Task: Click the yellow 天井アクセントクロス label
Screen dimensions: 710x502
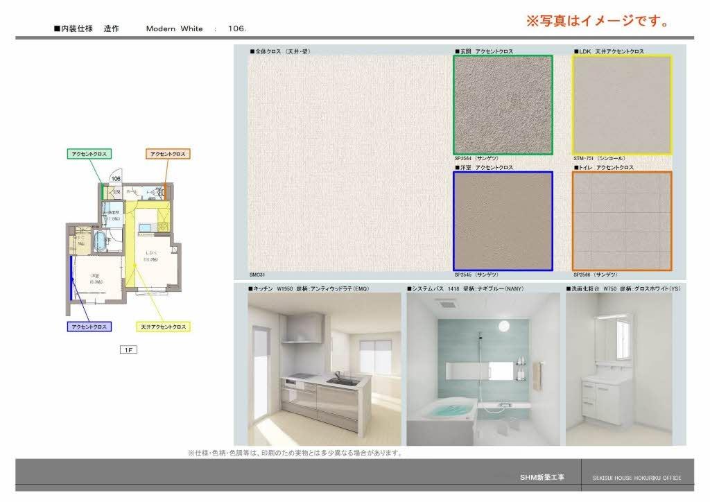Action: click(163, 327)
